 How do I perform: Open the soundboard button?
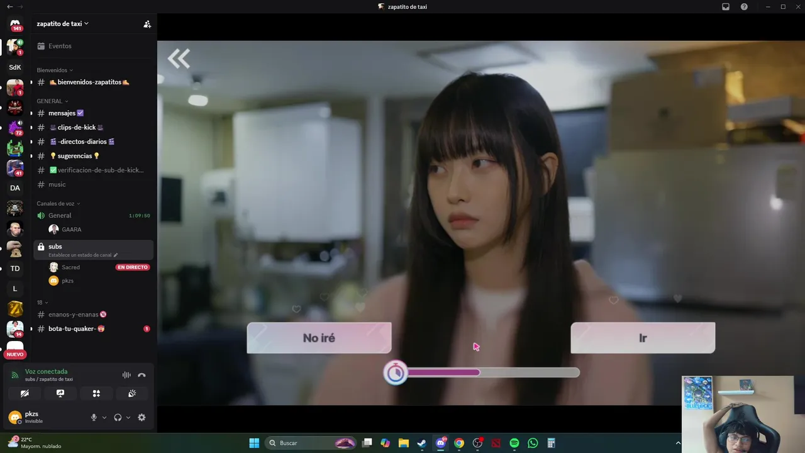click(x=132, y=393)
